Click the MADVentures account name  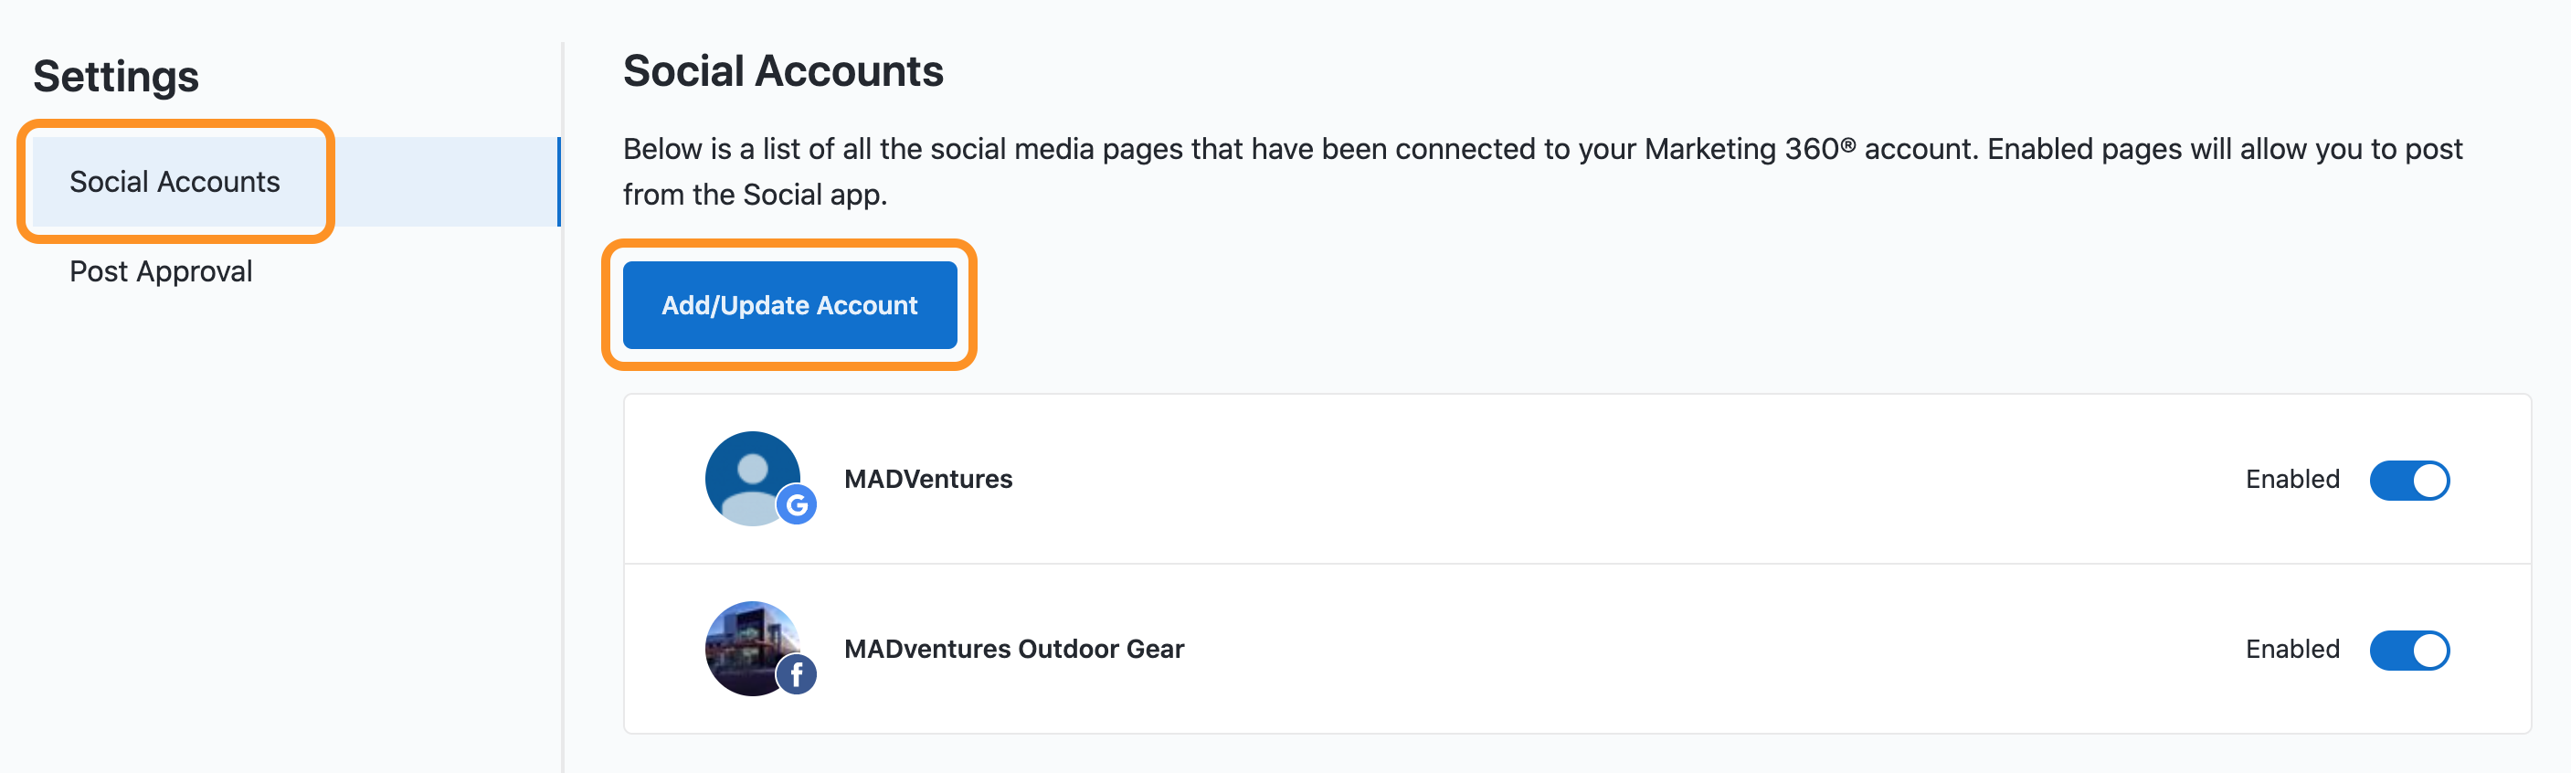(x=928, y=480)
